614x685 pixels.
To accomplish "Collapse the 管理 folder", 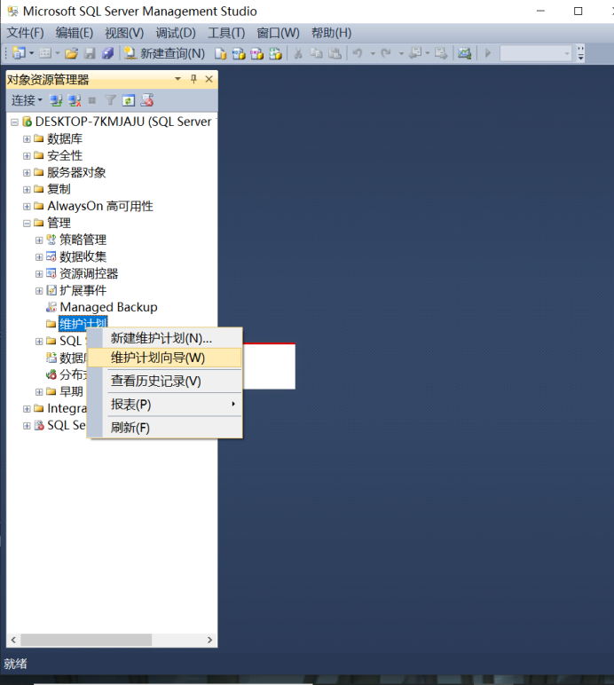I will pyautogui.click(x=27, y=224).
